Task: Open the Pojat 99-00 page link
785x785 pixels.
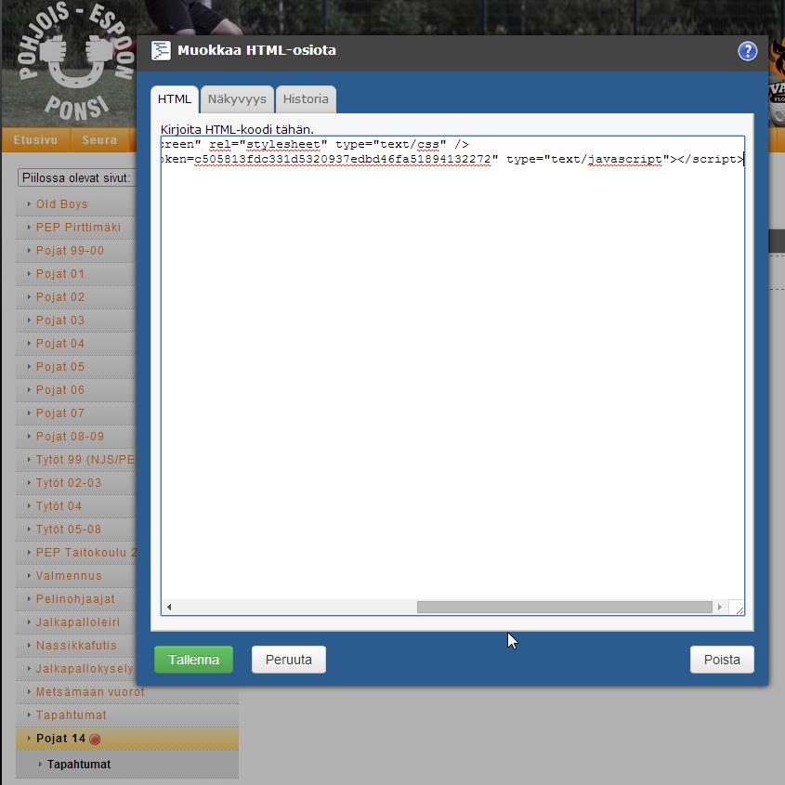Action: pyautogui.click(x=70, y=251)
